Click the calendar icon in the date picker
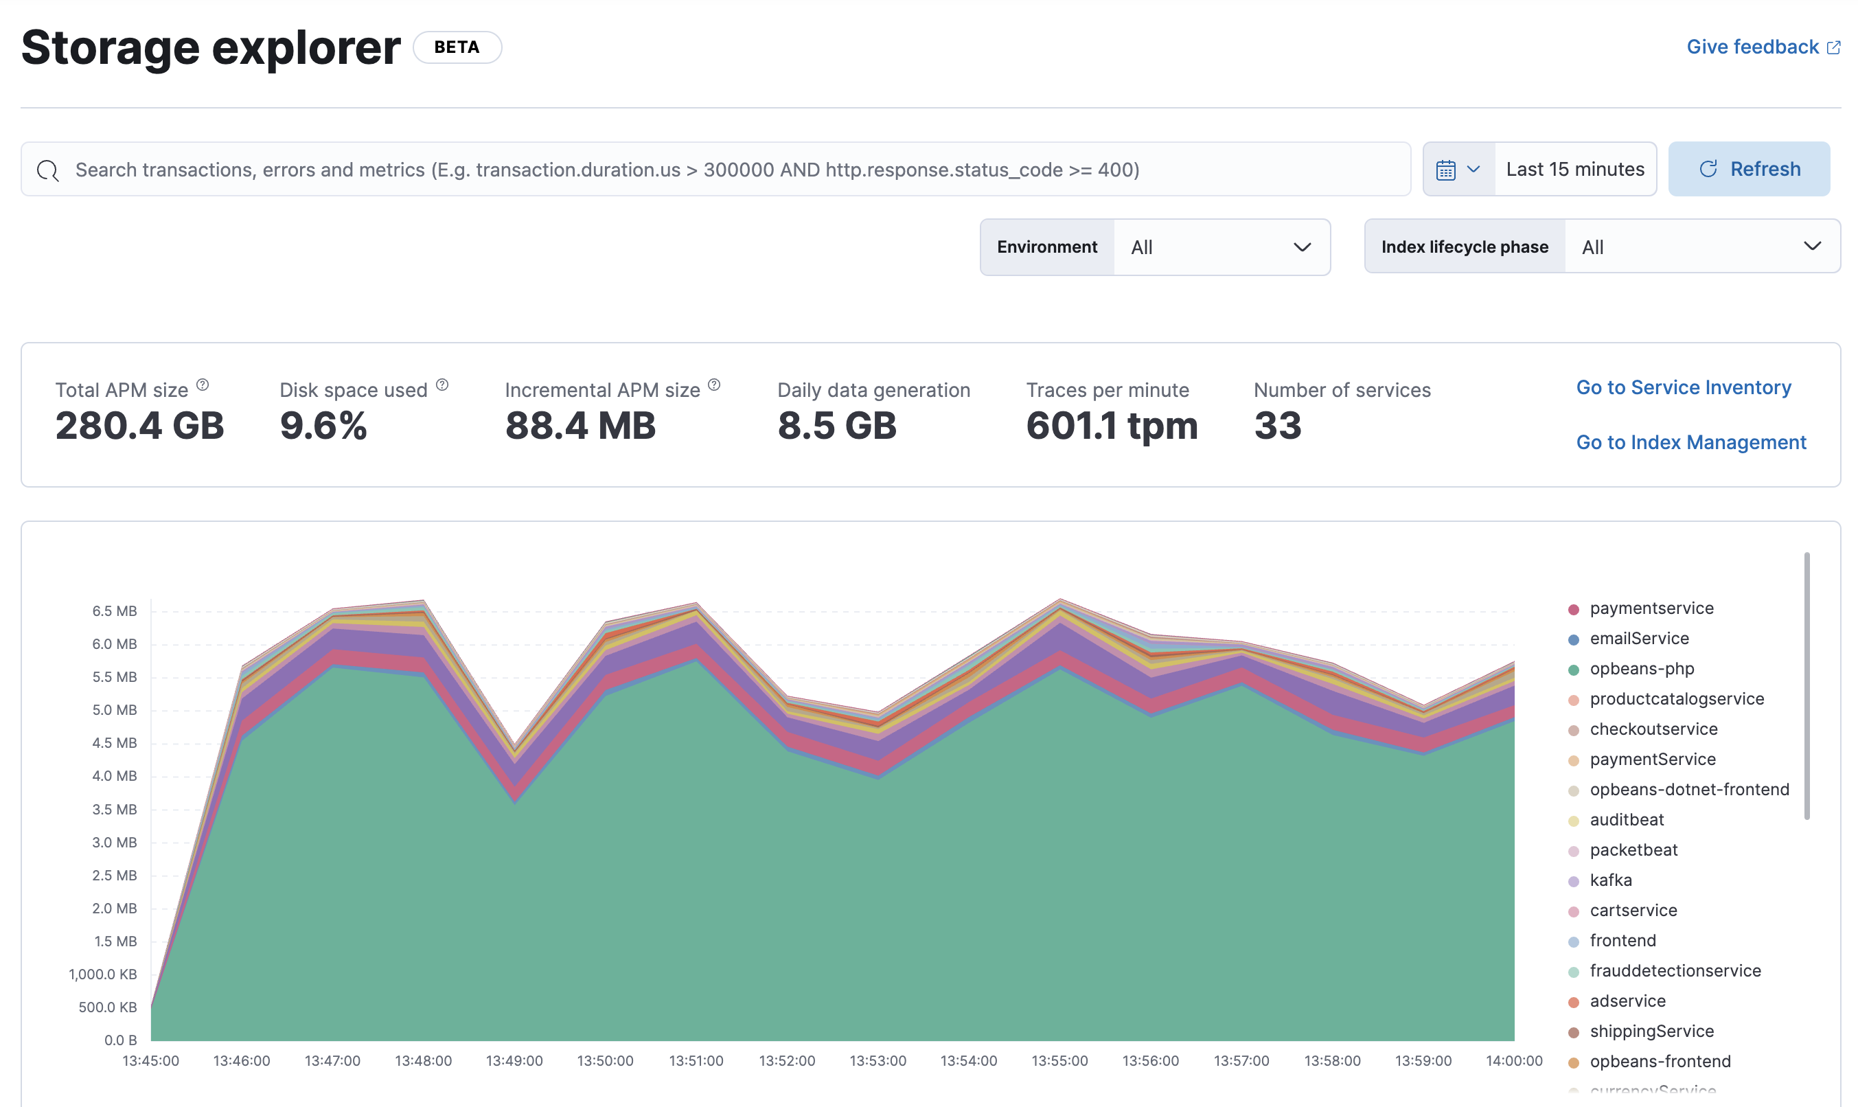Viewport: 1858px width, 1107px height. pyautogui.click(x=1448, y=168)
